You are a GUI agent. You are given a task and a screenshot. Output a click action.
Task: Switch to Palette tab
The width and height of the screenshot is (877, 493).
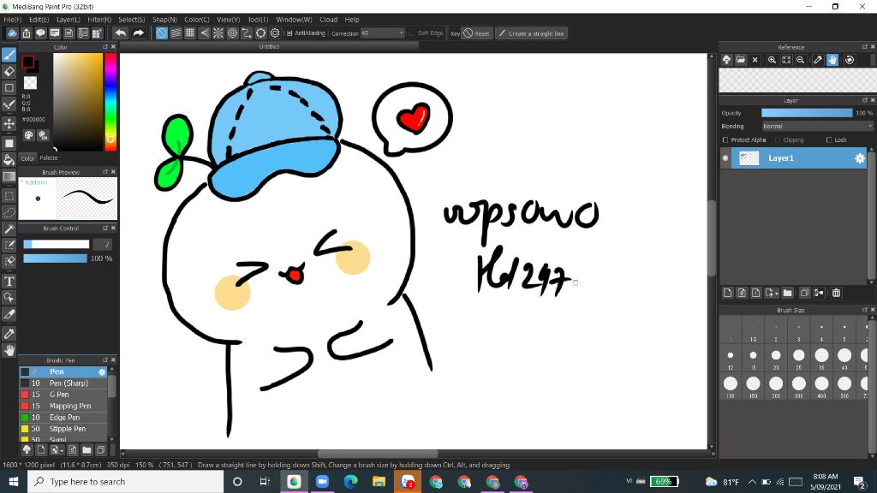click(x=49, y=158)
